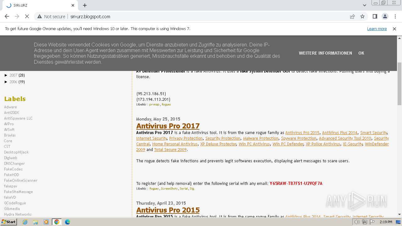
Task: Click the volume speaker tray icon
Action: pos(357,222)
